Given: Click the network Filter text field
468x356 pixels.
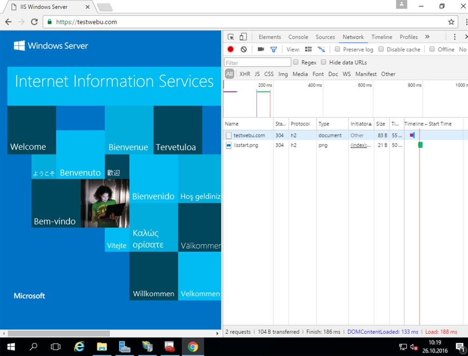Looking at the screenshot, I should click(257, 62).
